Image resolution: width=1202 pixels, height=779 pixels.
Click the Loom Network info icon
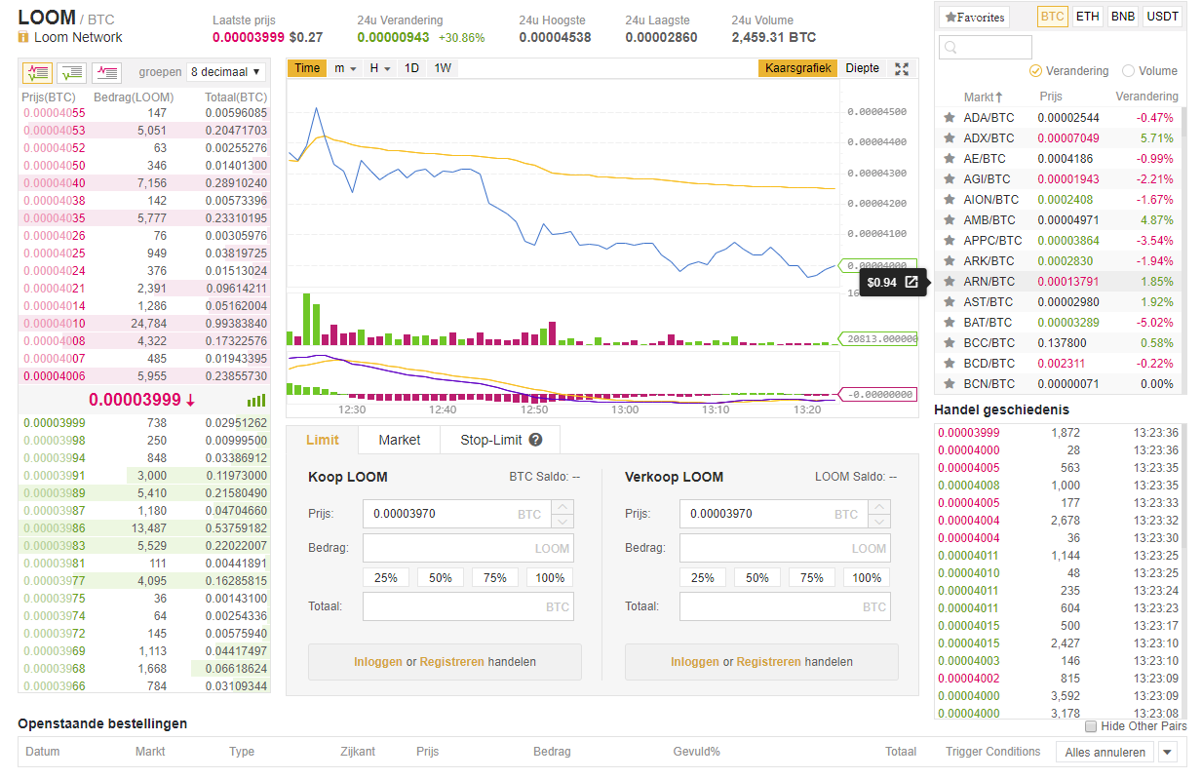tap(23, 37)
